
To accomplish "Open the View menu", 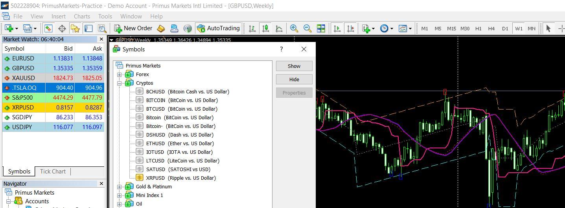I will pyautogui.click(x=37, y=16).
